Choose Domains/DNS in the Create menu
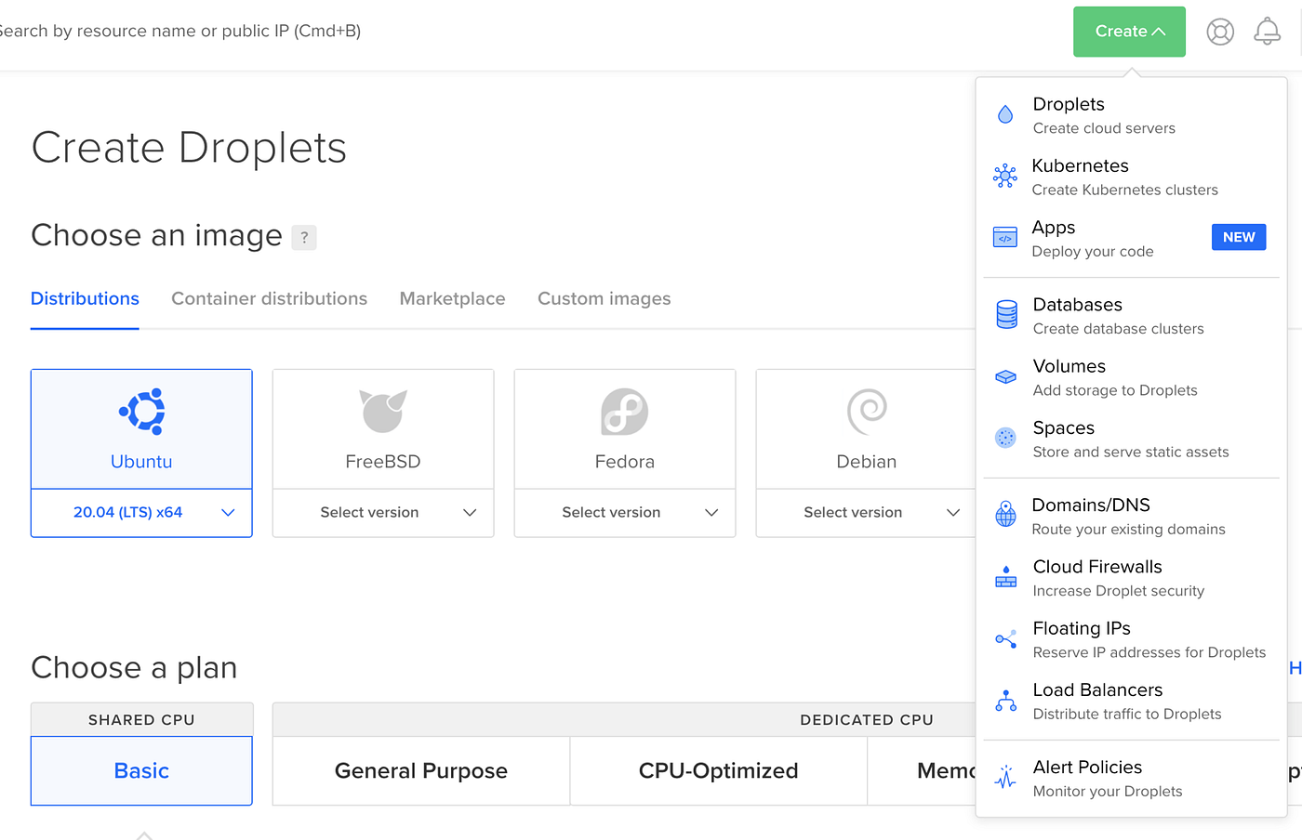Viewport: 1302px width, 840px height. pyautogui.click(x=1131, y=516)
